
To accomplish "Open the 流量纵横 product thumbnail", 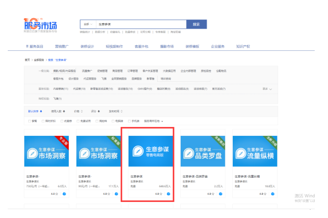I will tap(255, 151).
